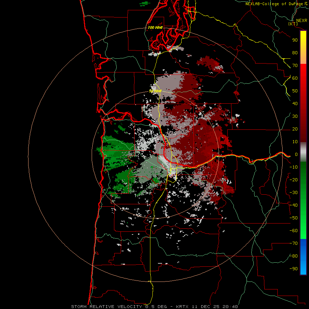
Task: Click the "NEXR" label above the color scale
Action: click(301, 21)
